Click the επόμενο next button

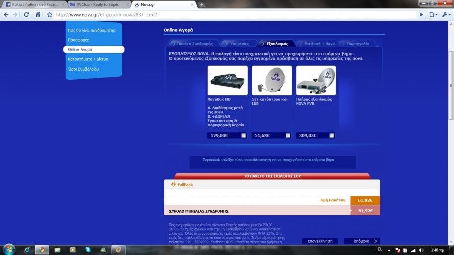362,241
